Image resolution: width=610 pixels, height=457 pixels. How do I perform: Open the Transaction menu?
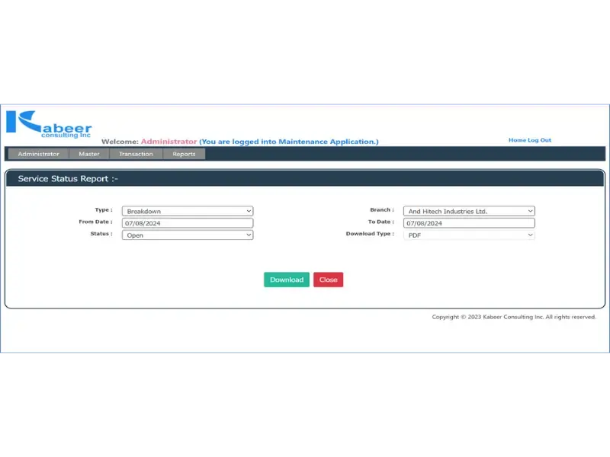coord(135,153)
